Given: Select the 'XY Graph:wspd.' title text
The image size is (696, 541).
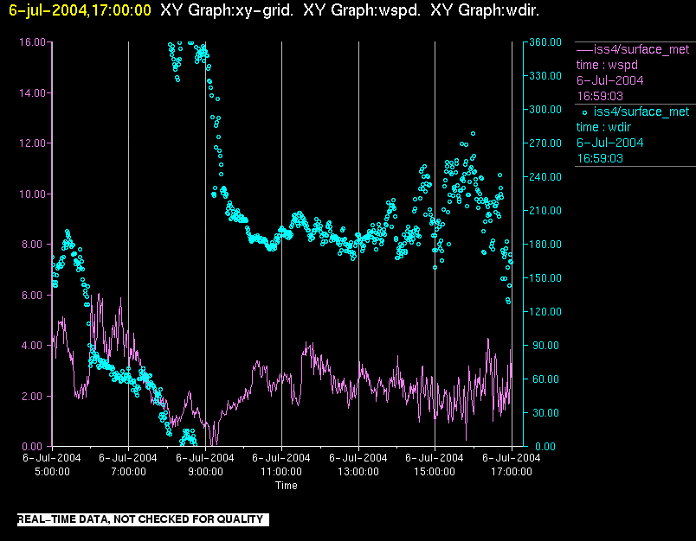Looking at the screenshot, I should coord(362,10).
